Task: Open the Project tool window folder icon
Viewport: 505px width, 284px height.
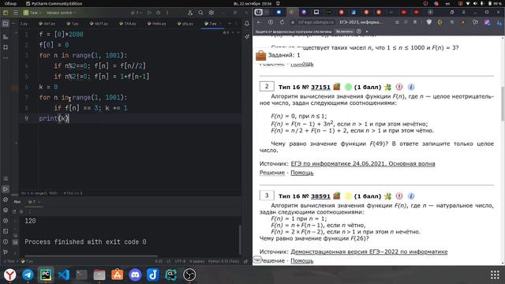Action: pyautogui.click(x=6, y=24)
